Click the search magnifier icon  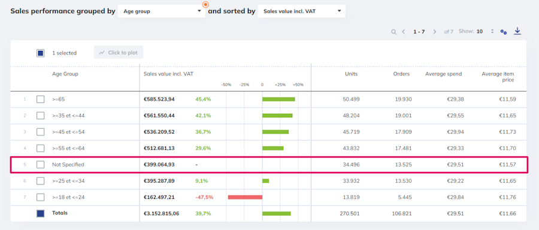pyautogui.click(x=393, y=32)
